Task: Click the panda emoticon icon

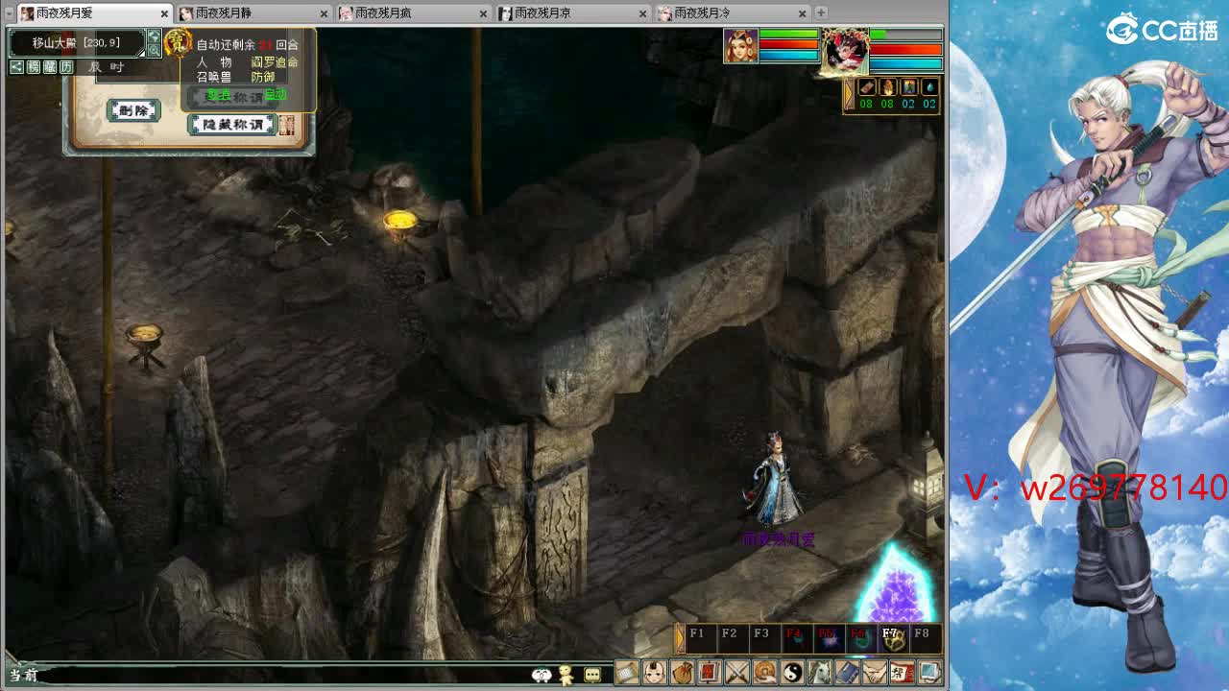Action: click(x=542, y=676)
